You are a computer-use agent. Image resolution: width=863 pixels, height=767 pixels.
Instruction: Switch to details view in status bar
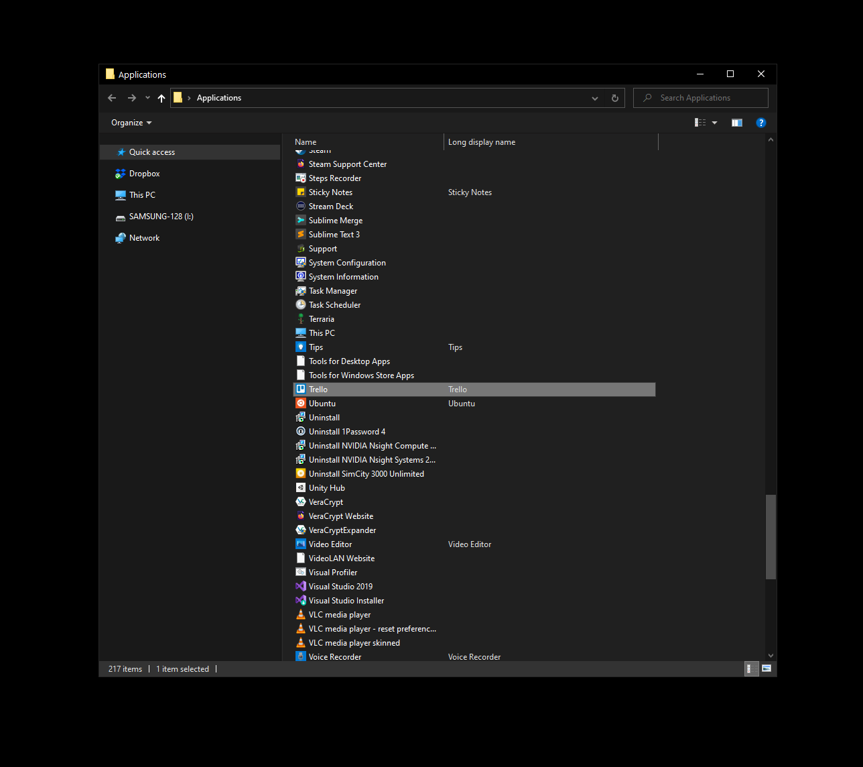coord(752,668)
